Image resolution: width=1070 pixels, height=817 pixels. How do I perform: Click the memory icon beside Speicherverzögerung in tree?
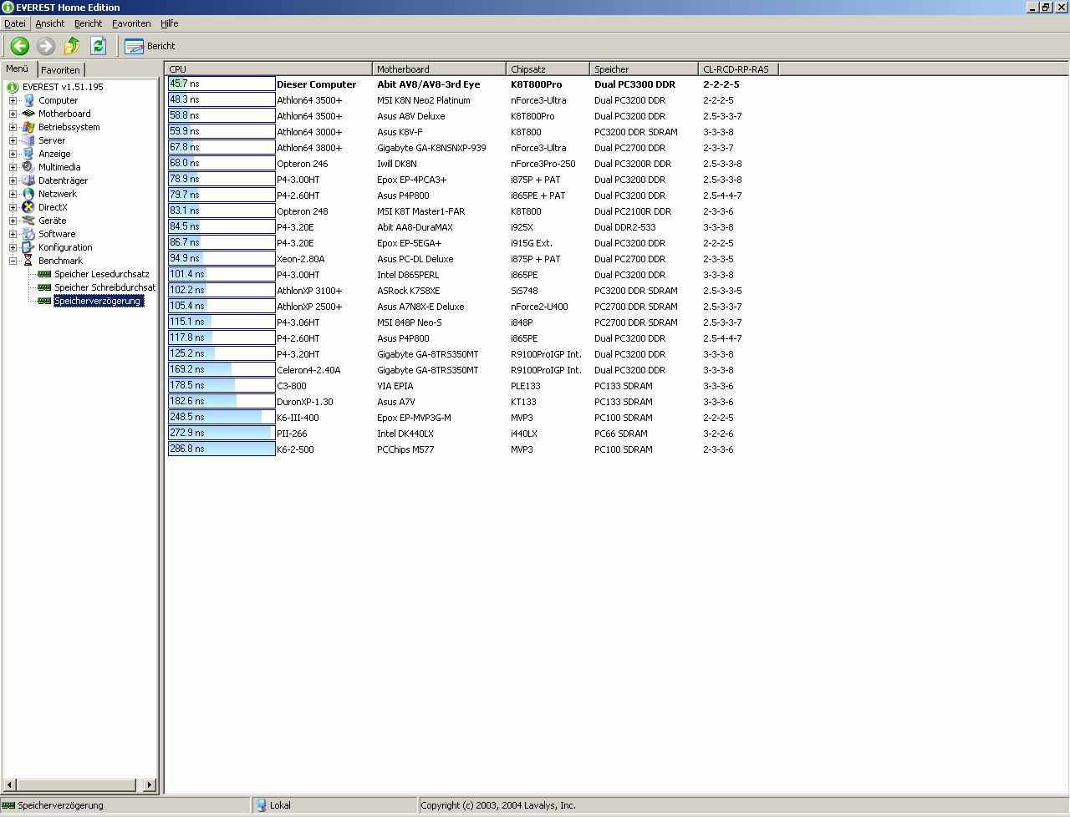click(45, 301)
